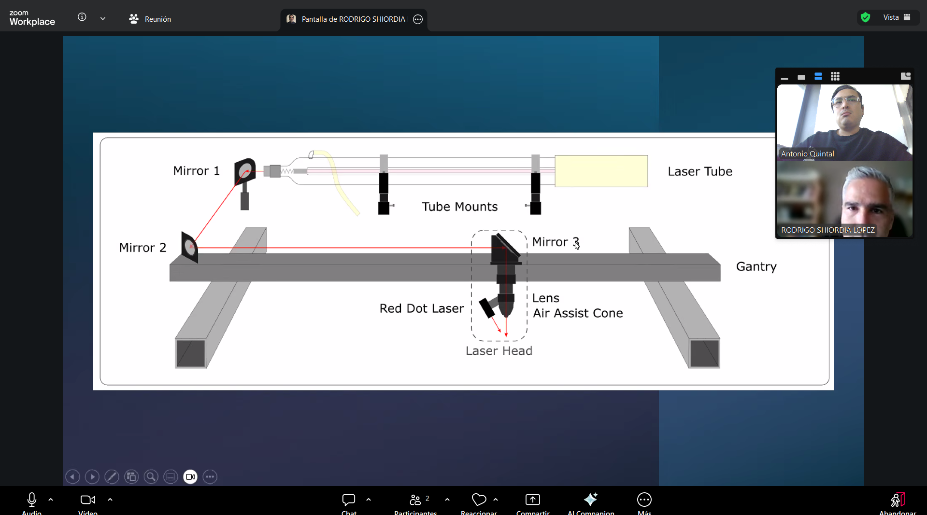Screen dimensions: 927x515
Task: Expand audio settings caret
Action: 51,500
